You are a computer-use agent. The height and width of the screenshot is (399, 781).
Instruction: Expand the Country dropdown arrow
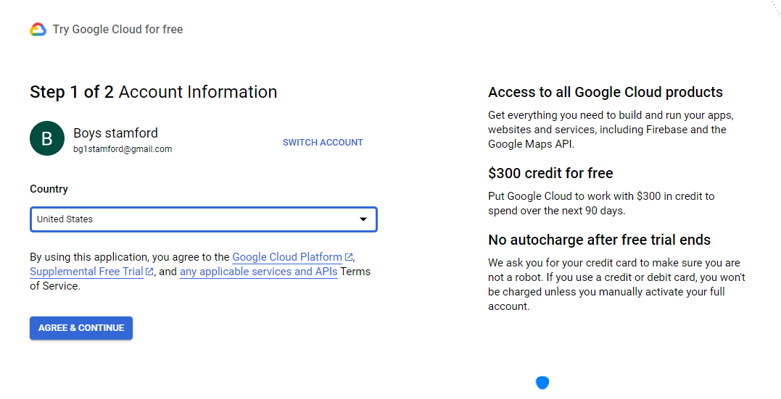click(363, 219)
